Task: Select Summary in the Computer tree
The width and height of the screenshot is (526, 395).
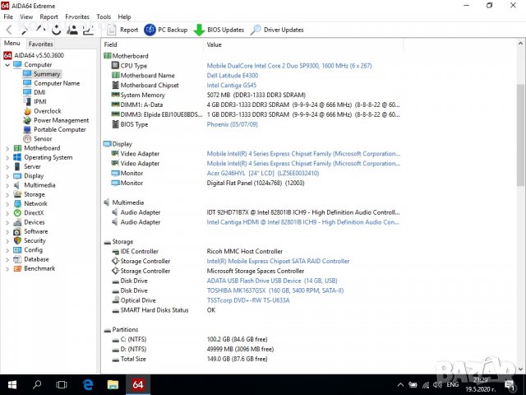Action: 42,74
